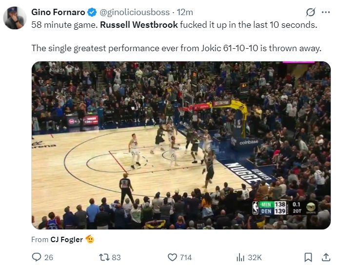Open the view analytics bar-chart icon
Viewport: 339px width, 265px height.
point(240,257)
